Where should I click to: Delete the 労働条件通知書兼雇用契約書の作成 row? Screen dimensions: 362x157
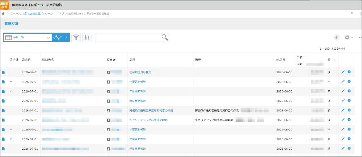349,110
